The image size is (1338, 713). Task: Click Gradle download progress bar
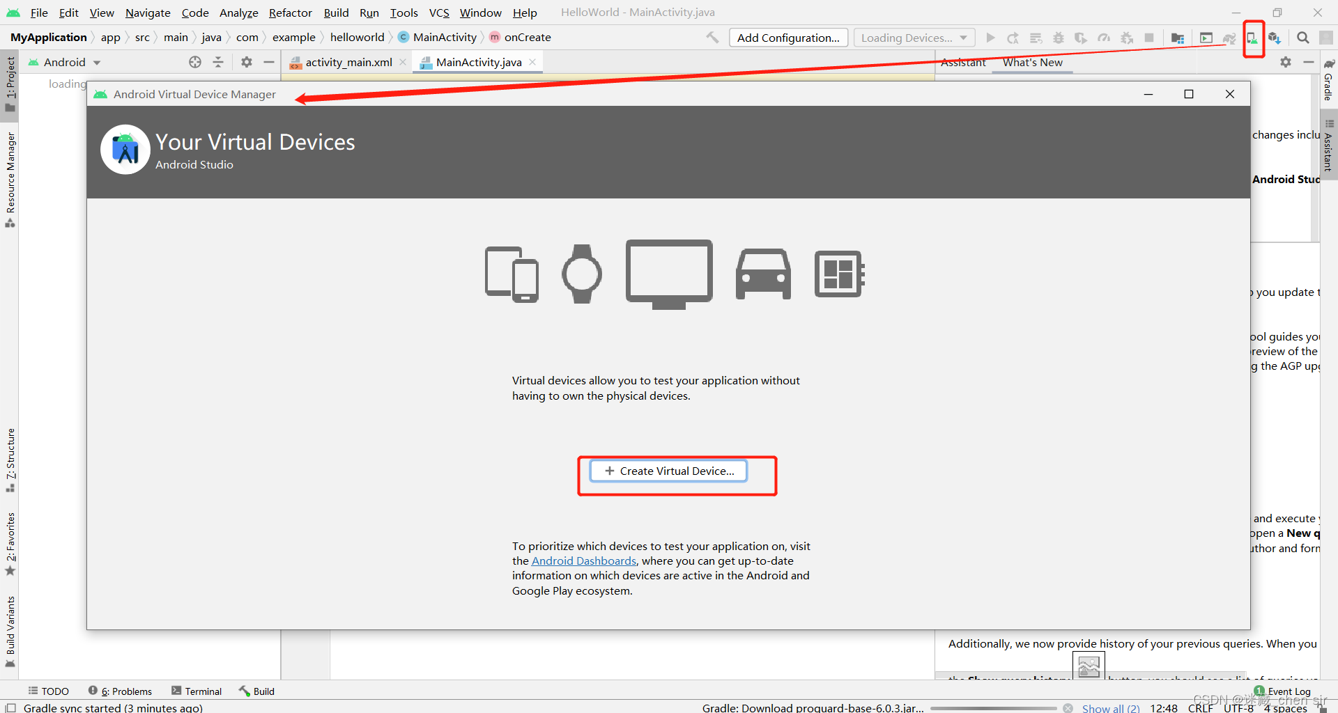993,708
